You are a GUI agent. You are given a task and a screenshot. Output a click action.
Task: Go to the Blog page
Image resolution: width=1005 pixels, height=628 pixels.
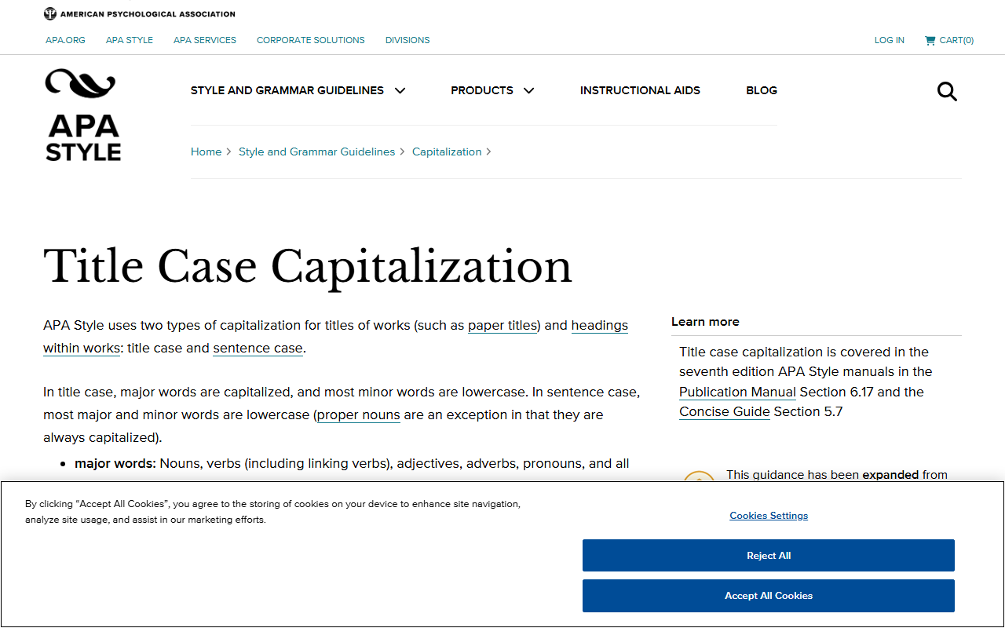coord(762,90)
